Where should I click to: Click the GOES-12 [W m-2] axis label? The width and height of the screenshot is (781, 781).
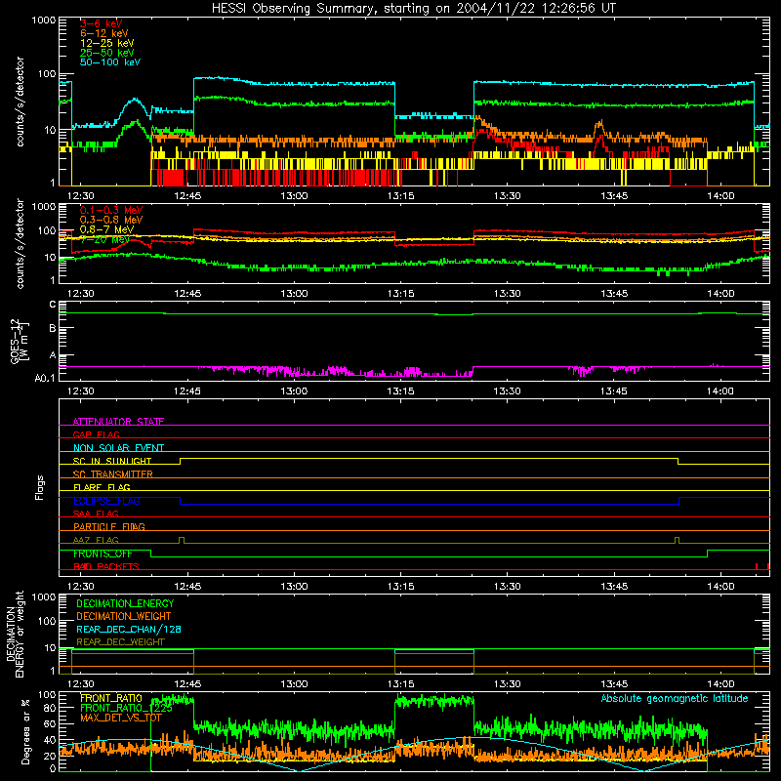[x=20, y=341]
